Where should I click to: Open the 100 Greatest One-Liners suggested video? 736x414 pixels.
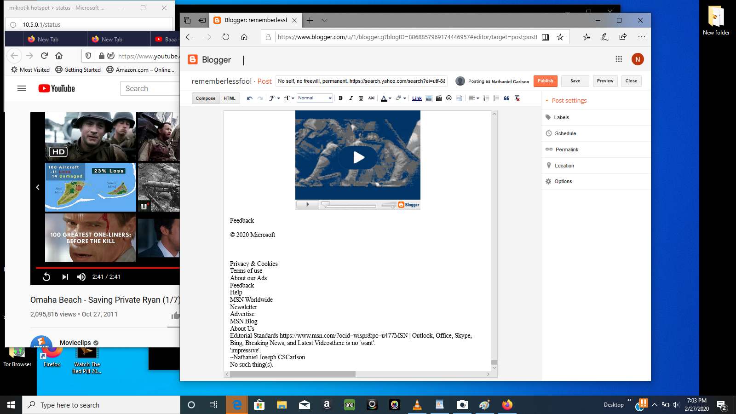pyautogui.click(x=91, y=238)
